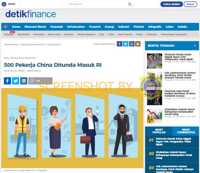This screenshot has height=173, width=200.
Task: Click the Daftar detikID button
Action: coord(172,4)
